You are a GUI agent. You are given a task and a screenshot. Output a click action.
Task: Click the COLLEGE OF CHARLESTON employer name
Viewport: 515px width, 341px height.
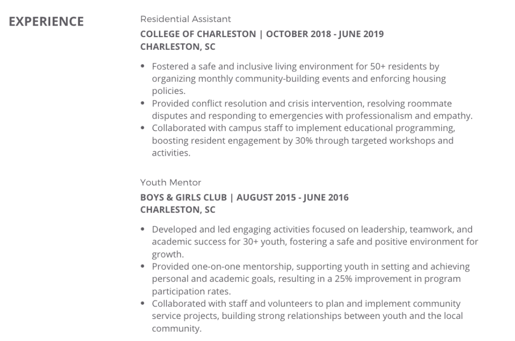coord(198,34)
